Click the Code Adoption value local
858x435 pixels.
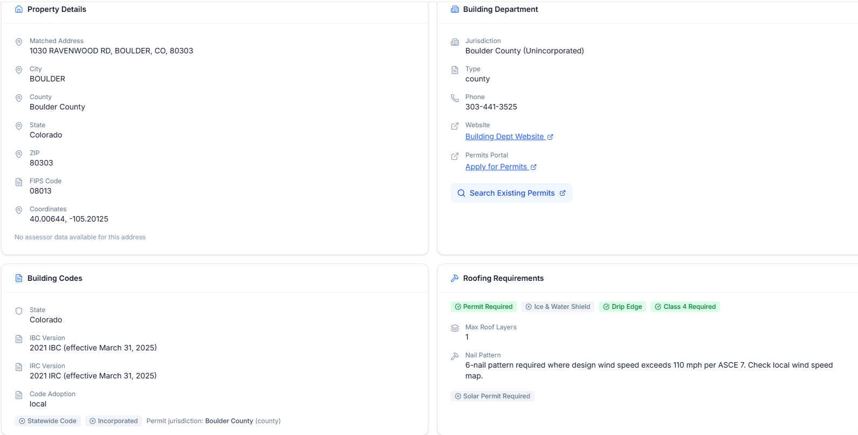(x=38, y=404)
